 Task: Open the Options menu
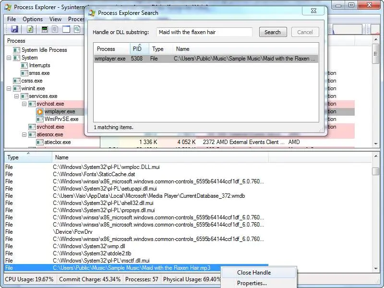32,19
